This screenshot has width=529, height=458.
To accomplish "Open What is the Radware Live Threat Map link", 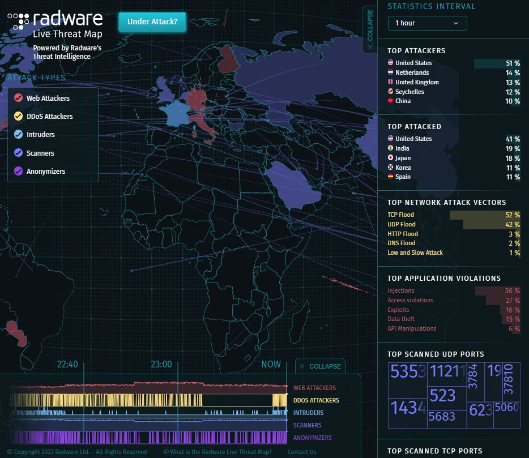I will (221, 452).
